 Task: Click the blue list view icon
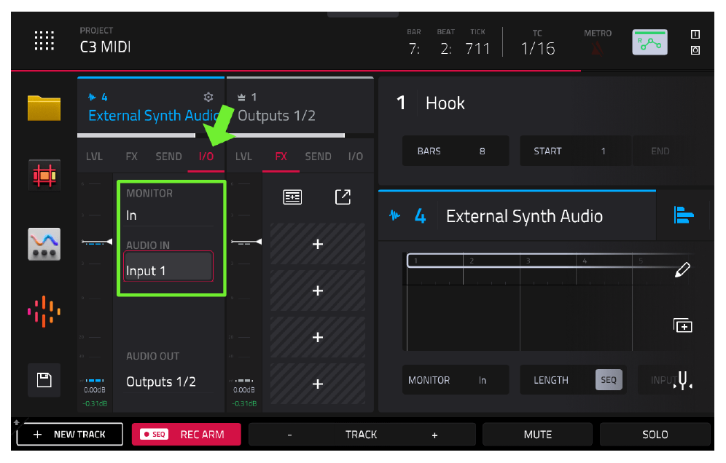point(684,215)
